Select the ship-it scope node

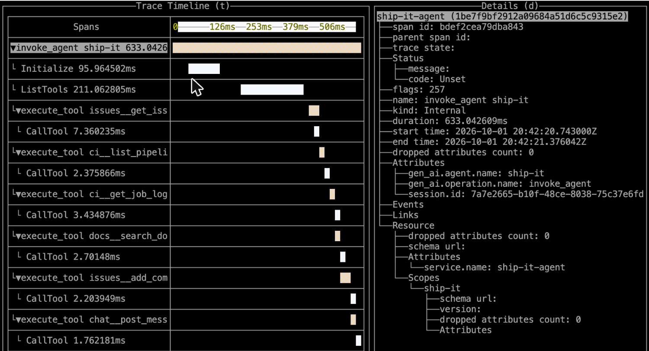[x=442, y=288]
